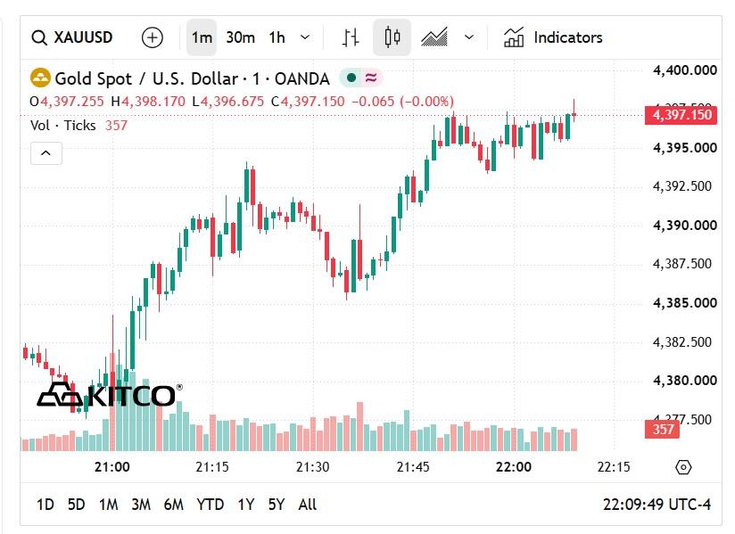Switch to the 30m timeframe
The width and height of the screenshot is (735, 534).
tap(240, 37)
